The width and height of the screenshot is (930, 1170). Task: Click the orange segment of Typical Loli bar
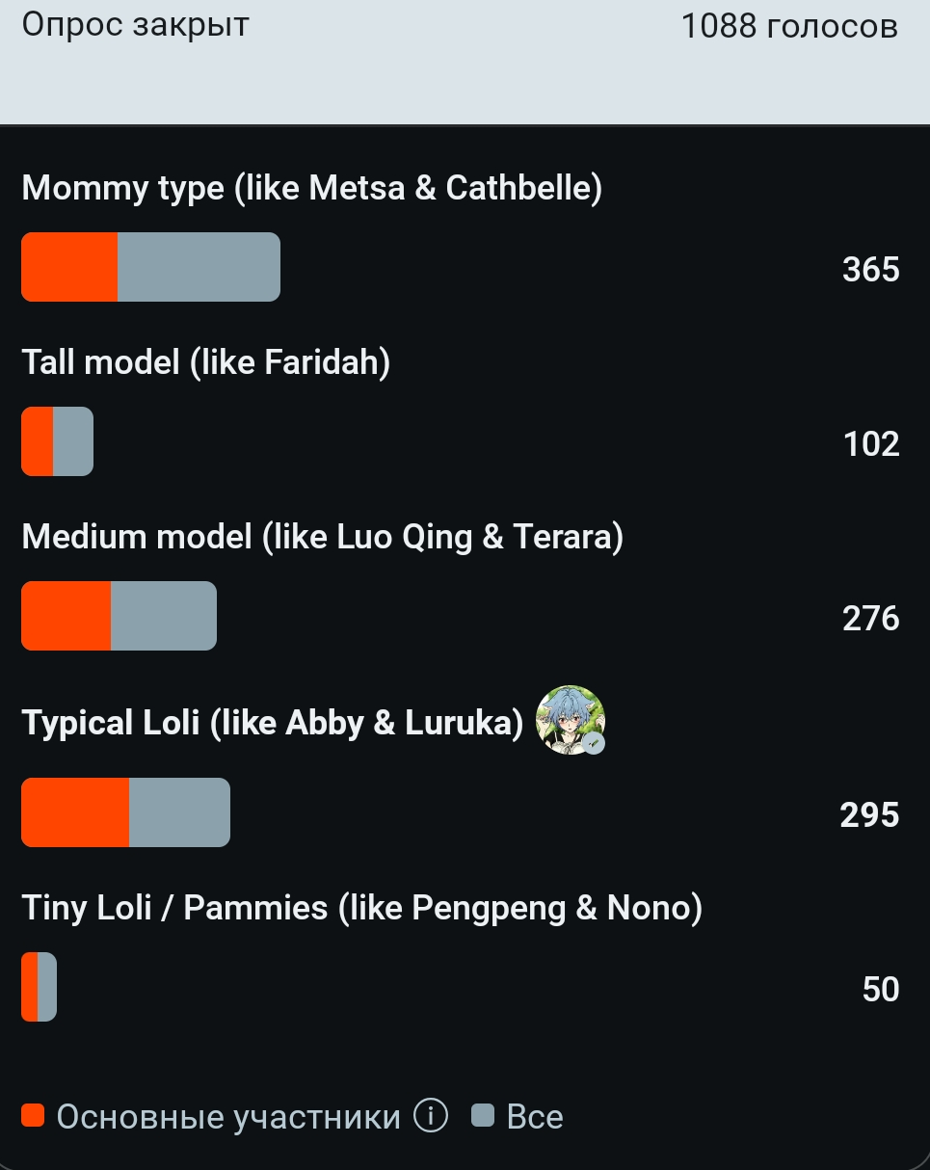coord(75,812)
